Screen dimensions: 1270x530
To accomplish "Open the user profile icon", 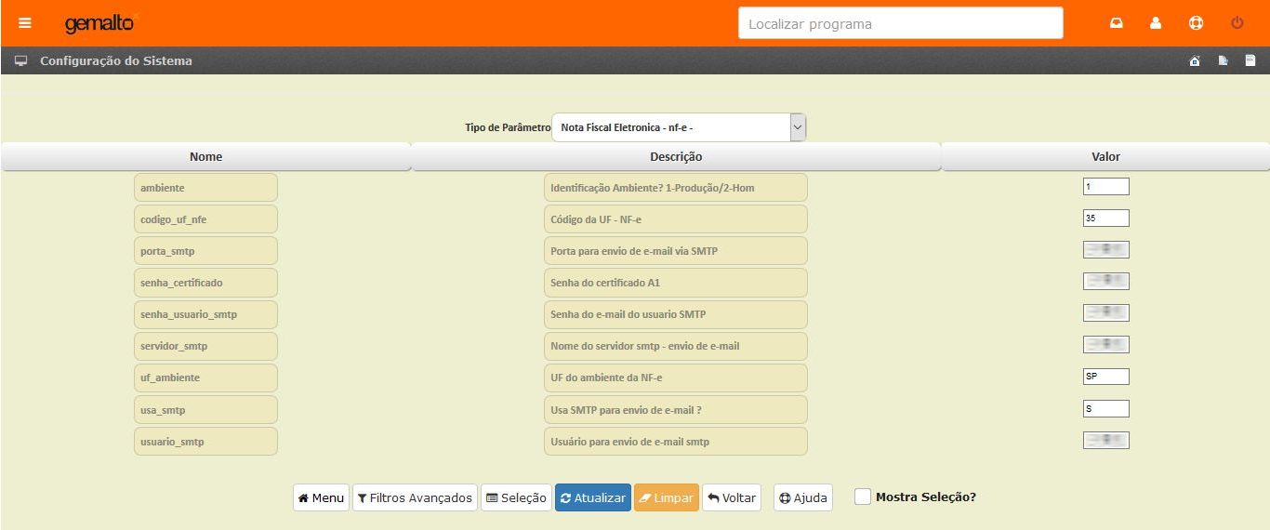I will point(1156,23).
